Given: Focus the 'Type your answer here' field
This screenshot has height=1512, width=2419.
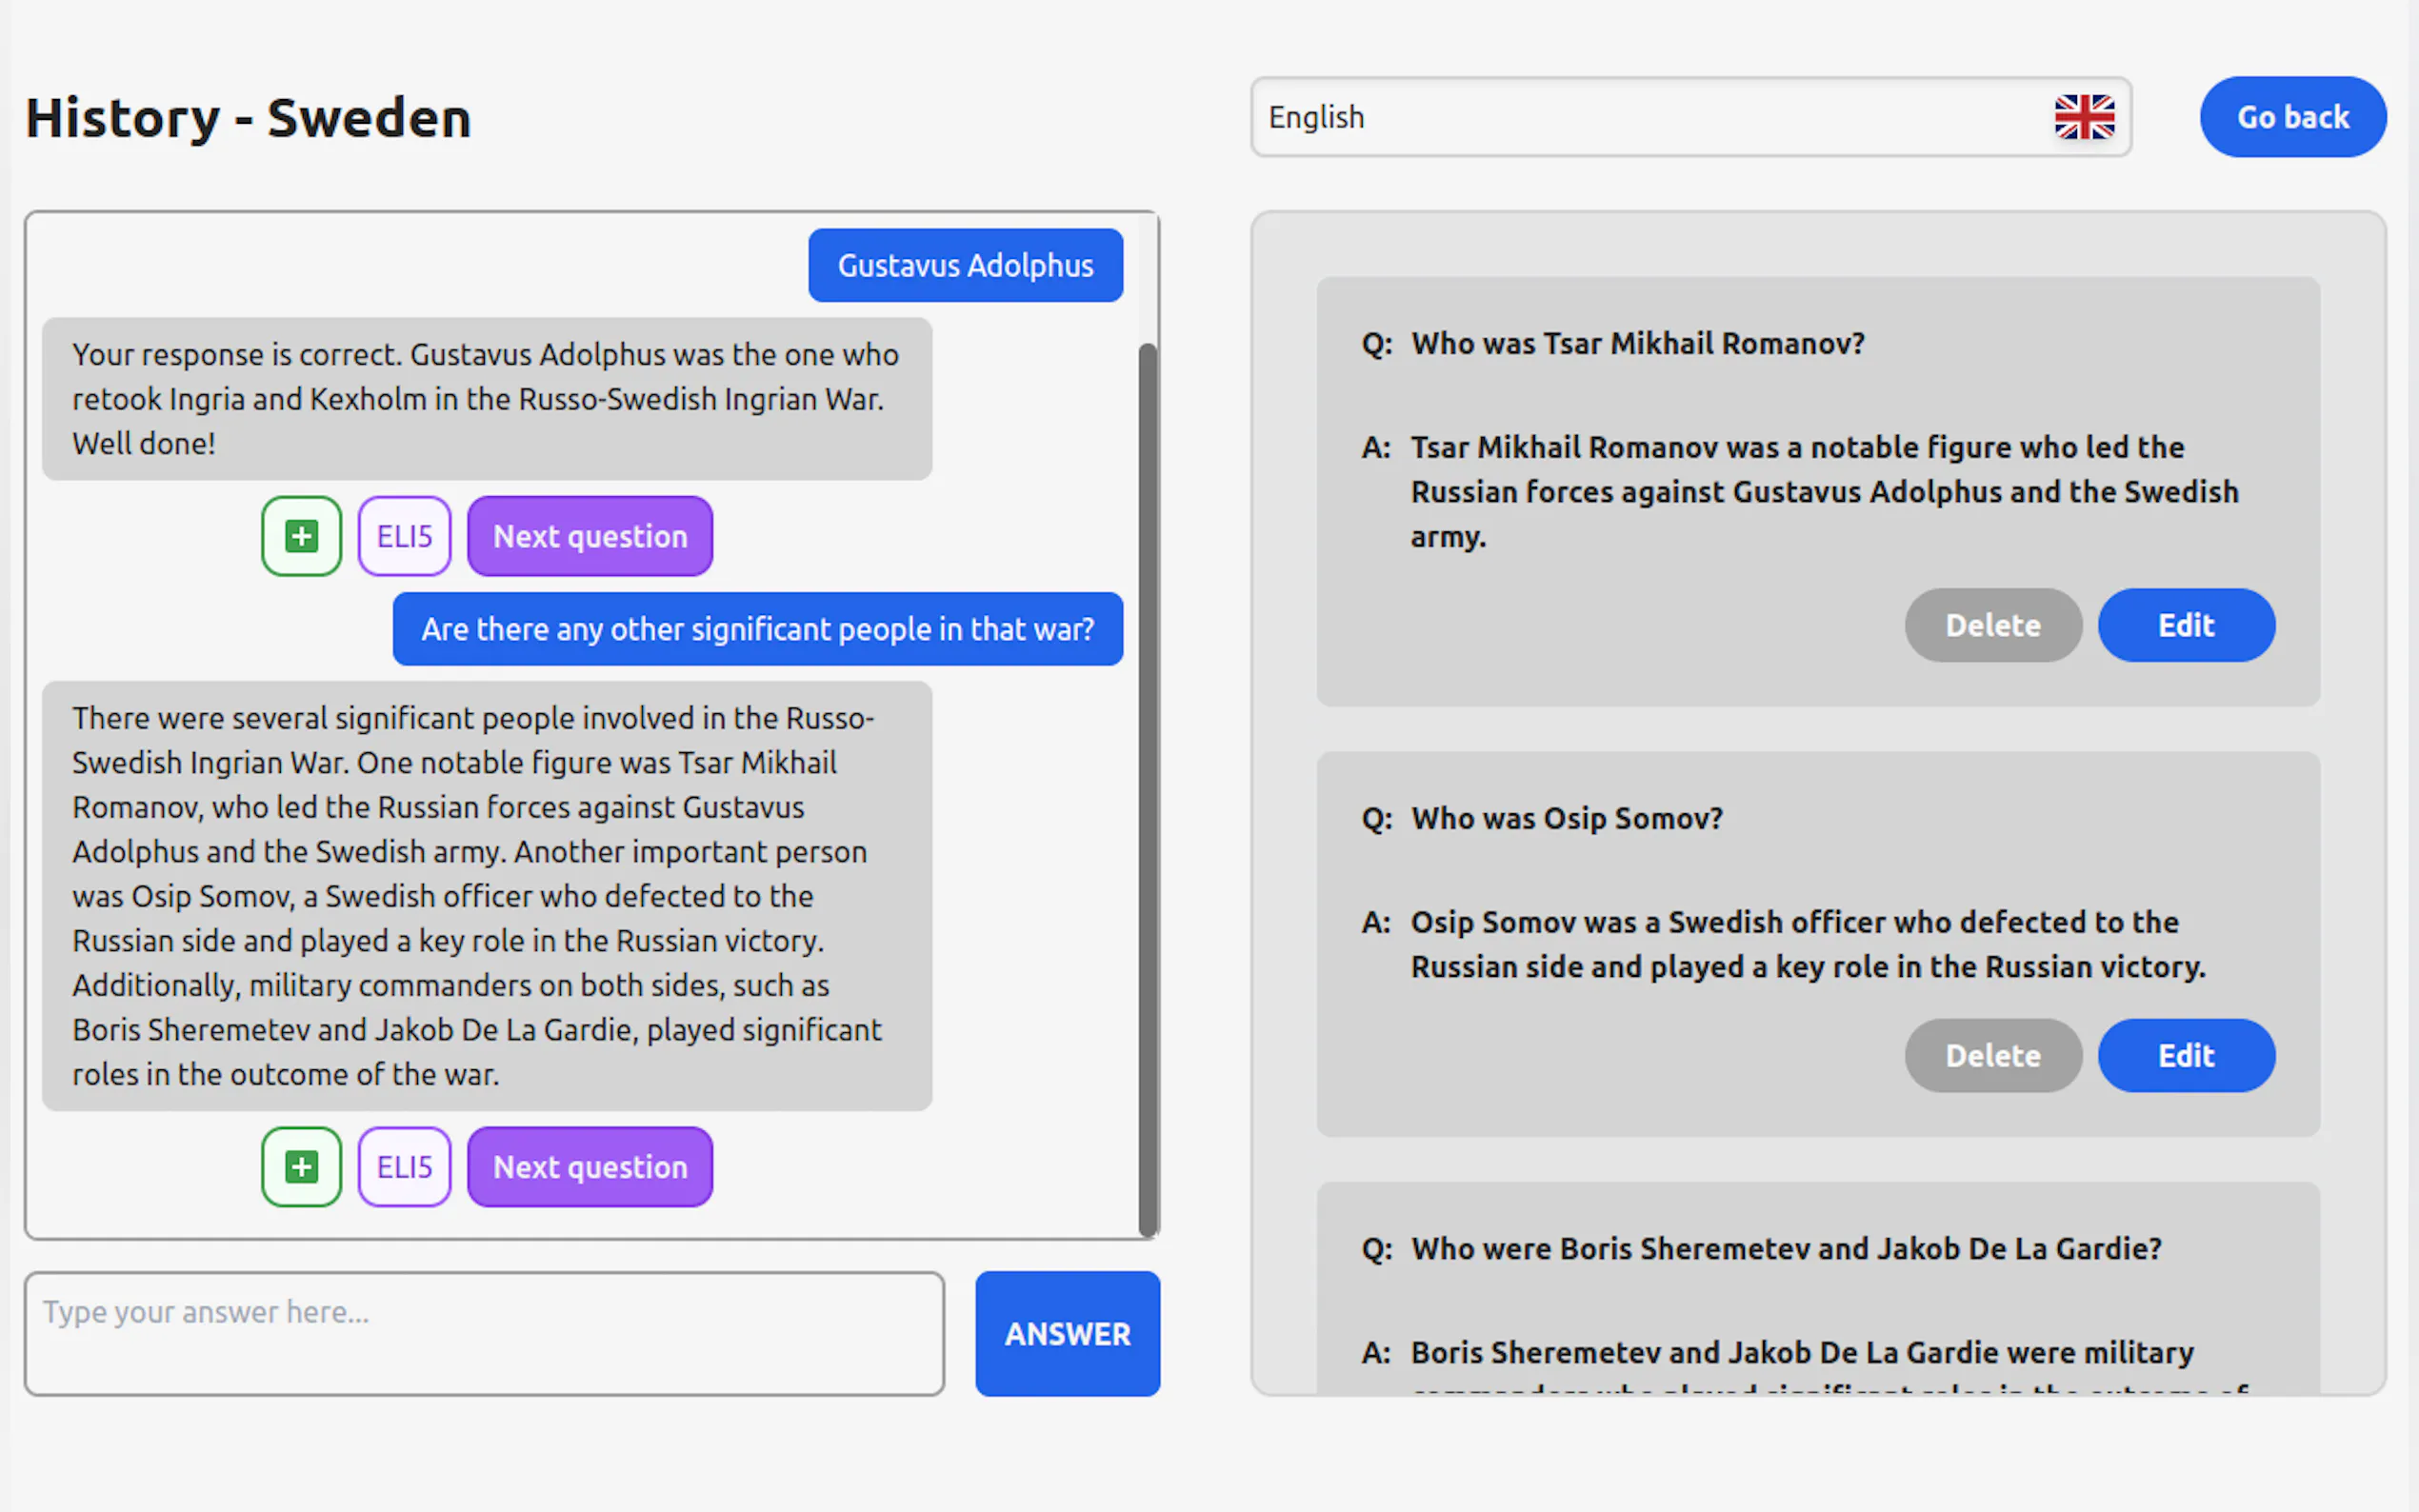Looking at the screenshot, I should tap(484, 1333).
